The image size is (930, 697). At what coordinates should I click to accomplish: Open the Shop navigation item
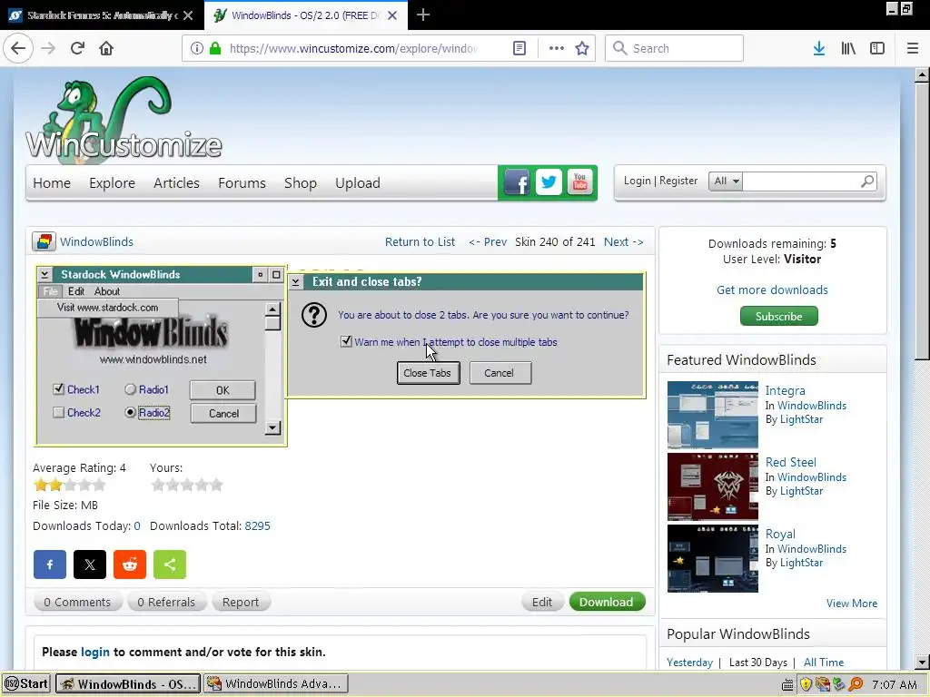(300, 183)
